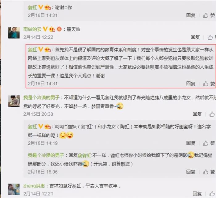Reply to the 2月16日 14:21 comment
Viewport: 216px width, 198px height.
pos(191,15)
